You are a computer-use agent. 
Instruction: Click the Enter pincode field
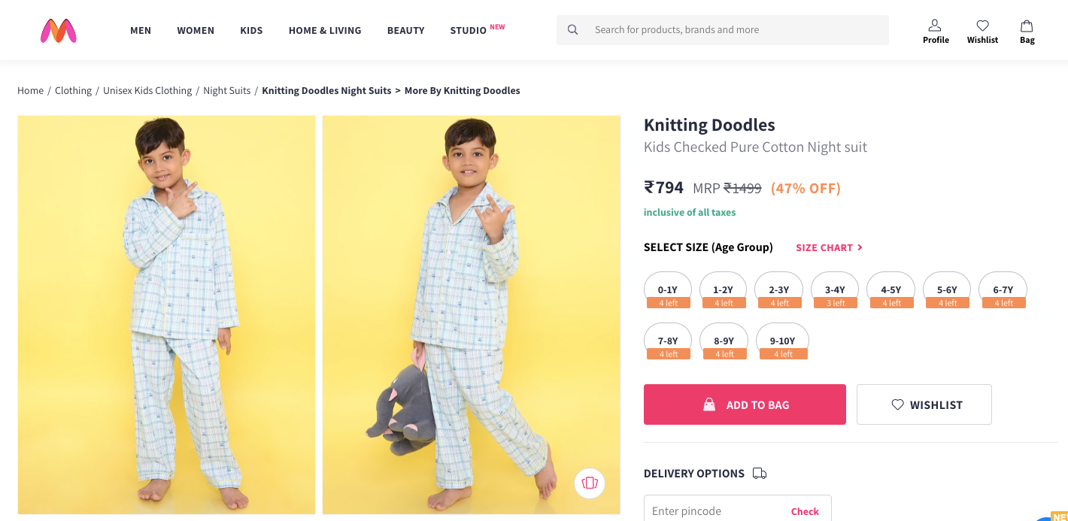pyautogui.click(x=715, y=511)
